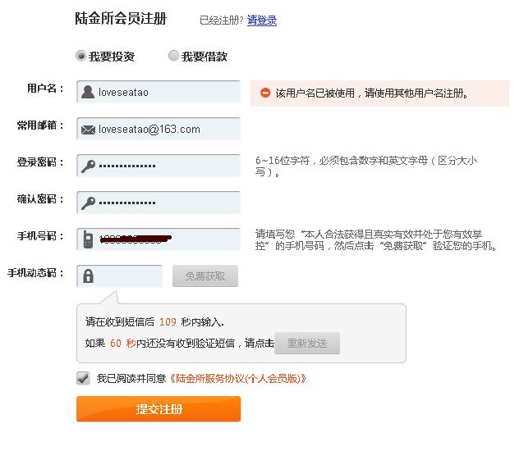Click the 免费获取 verification code button
This screenshot has width=524, height=451.
(x=205, y=276)
